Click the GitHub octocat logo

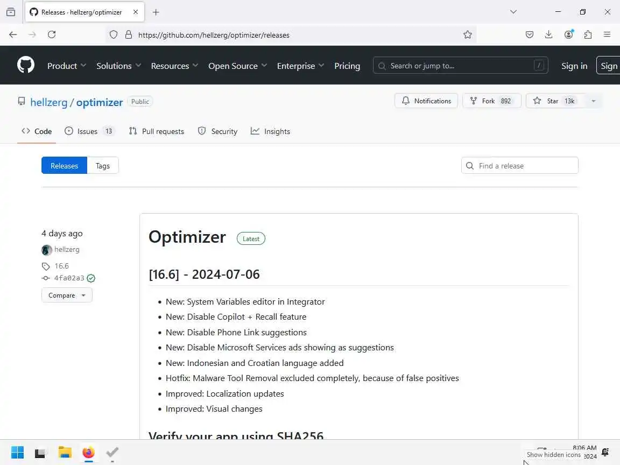click(x=26, y=65)
